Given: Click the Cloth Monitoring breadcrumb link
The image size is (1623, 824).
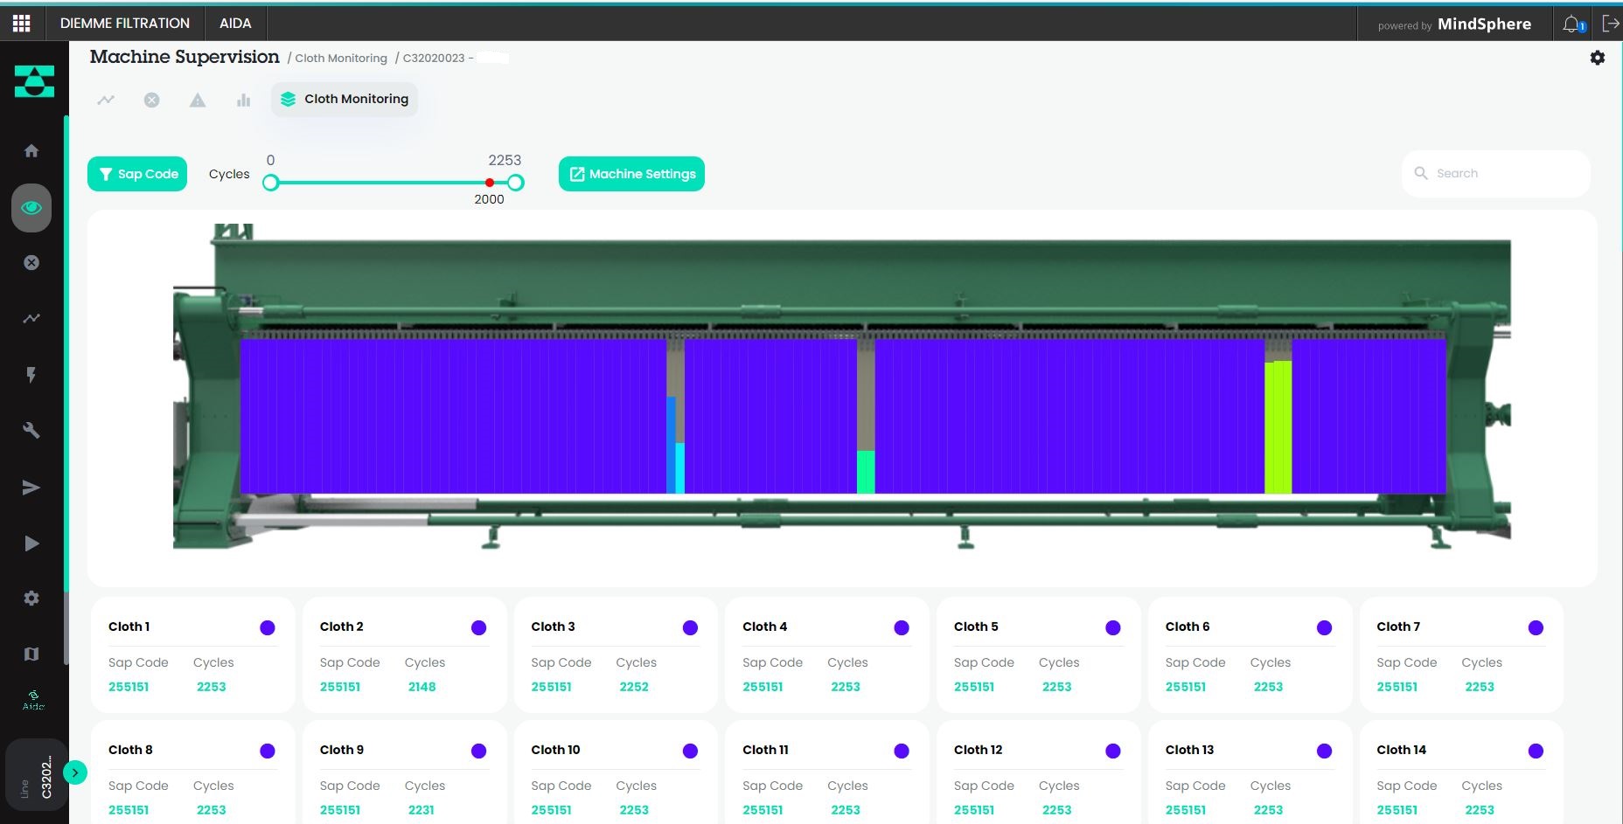Looking at the screenshot, I should (x=341, y=59).
